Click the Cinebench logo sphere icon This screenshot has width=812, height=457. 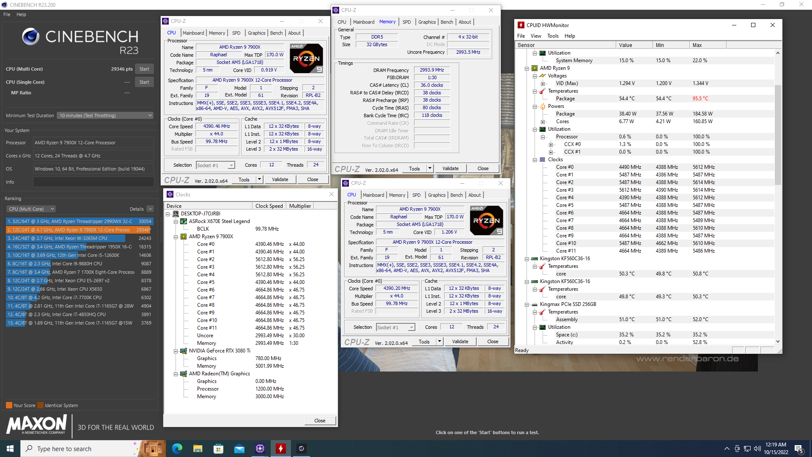30,37
